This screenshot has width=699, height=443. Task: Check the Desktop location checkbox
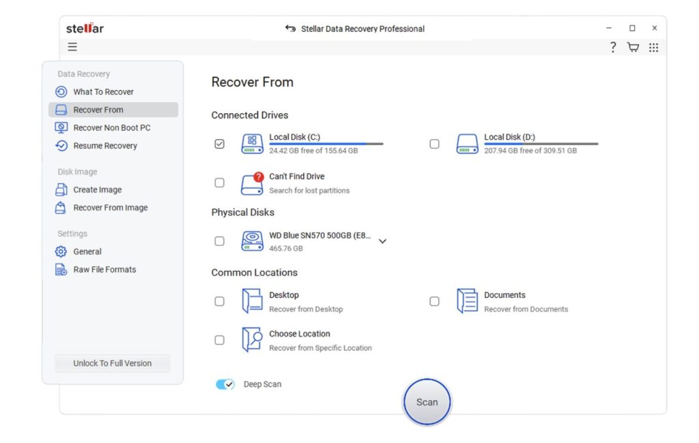[219, 301]
